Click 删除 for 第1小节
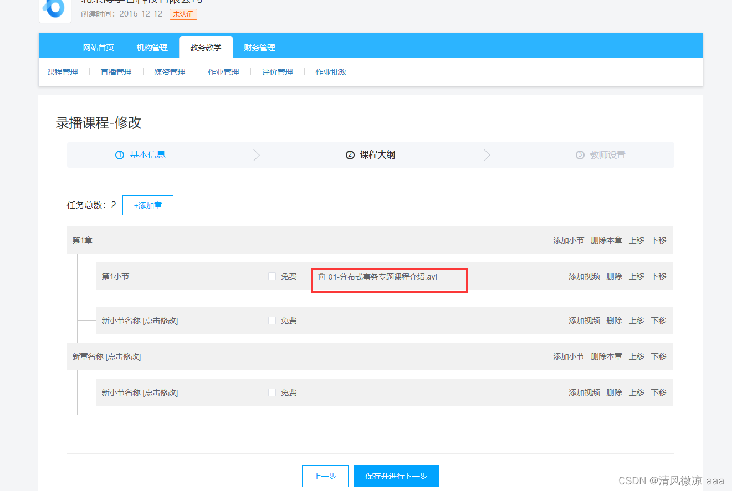 (x=614, y=276)
